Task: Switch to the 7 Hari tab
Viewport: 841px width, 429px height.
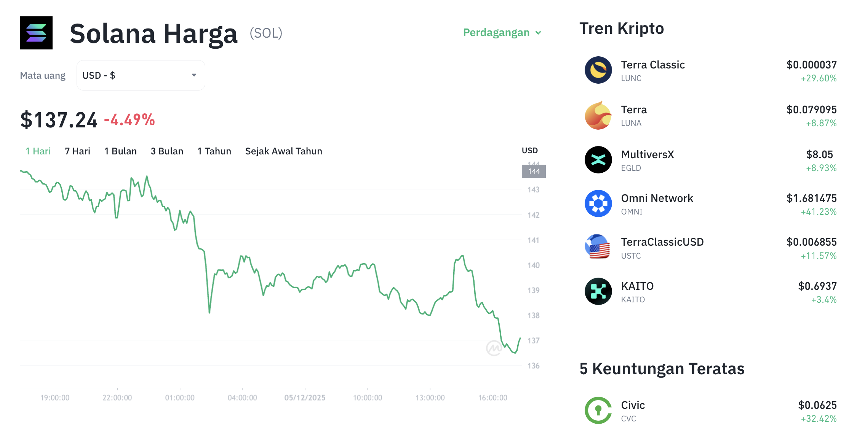Action: tap(77, 151)
